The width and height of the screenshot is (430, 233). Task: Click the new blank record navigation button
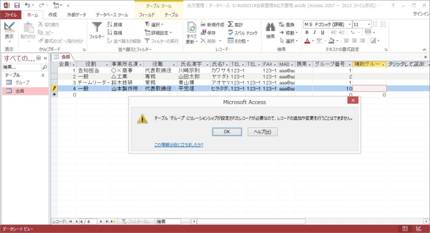coord(113,222)
